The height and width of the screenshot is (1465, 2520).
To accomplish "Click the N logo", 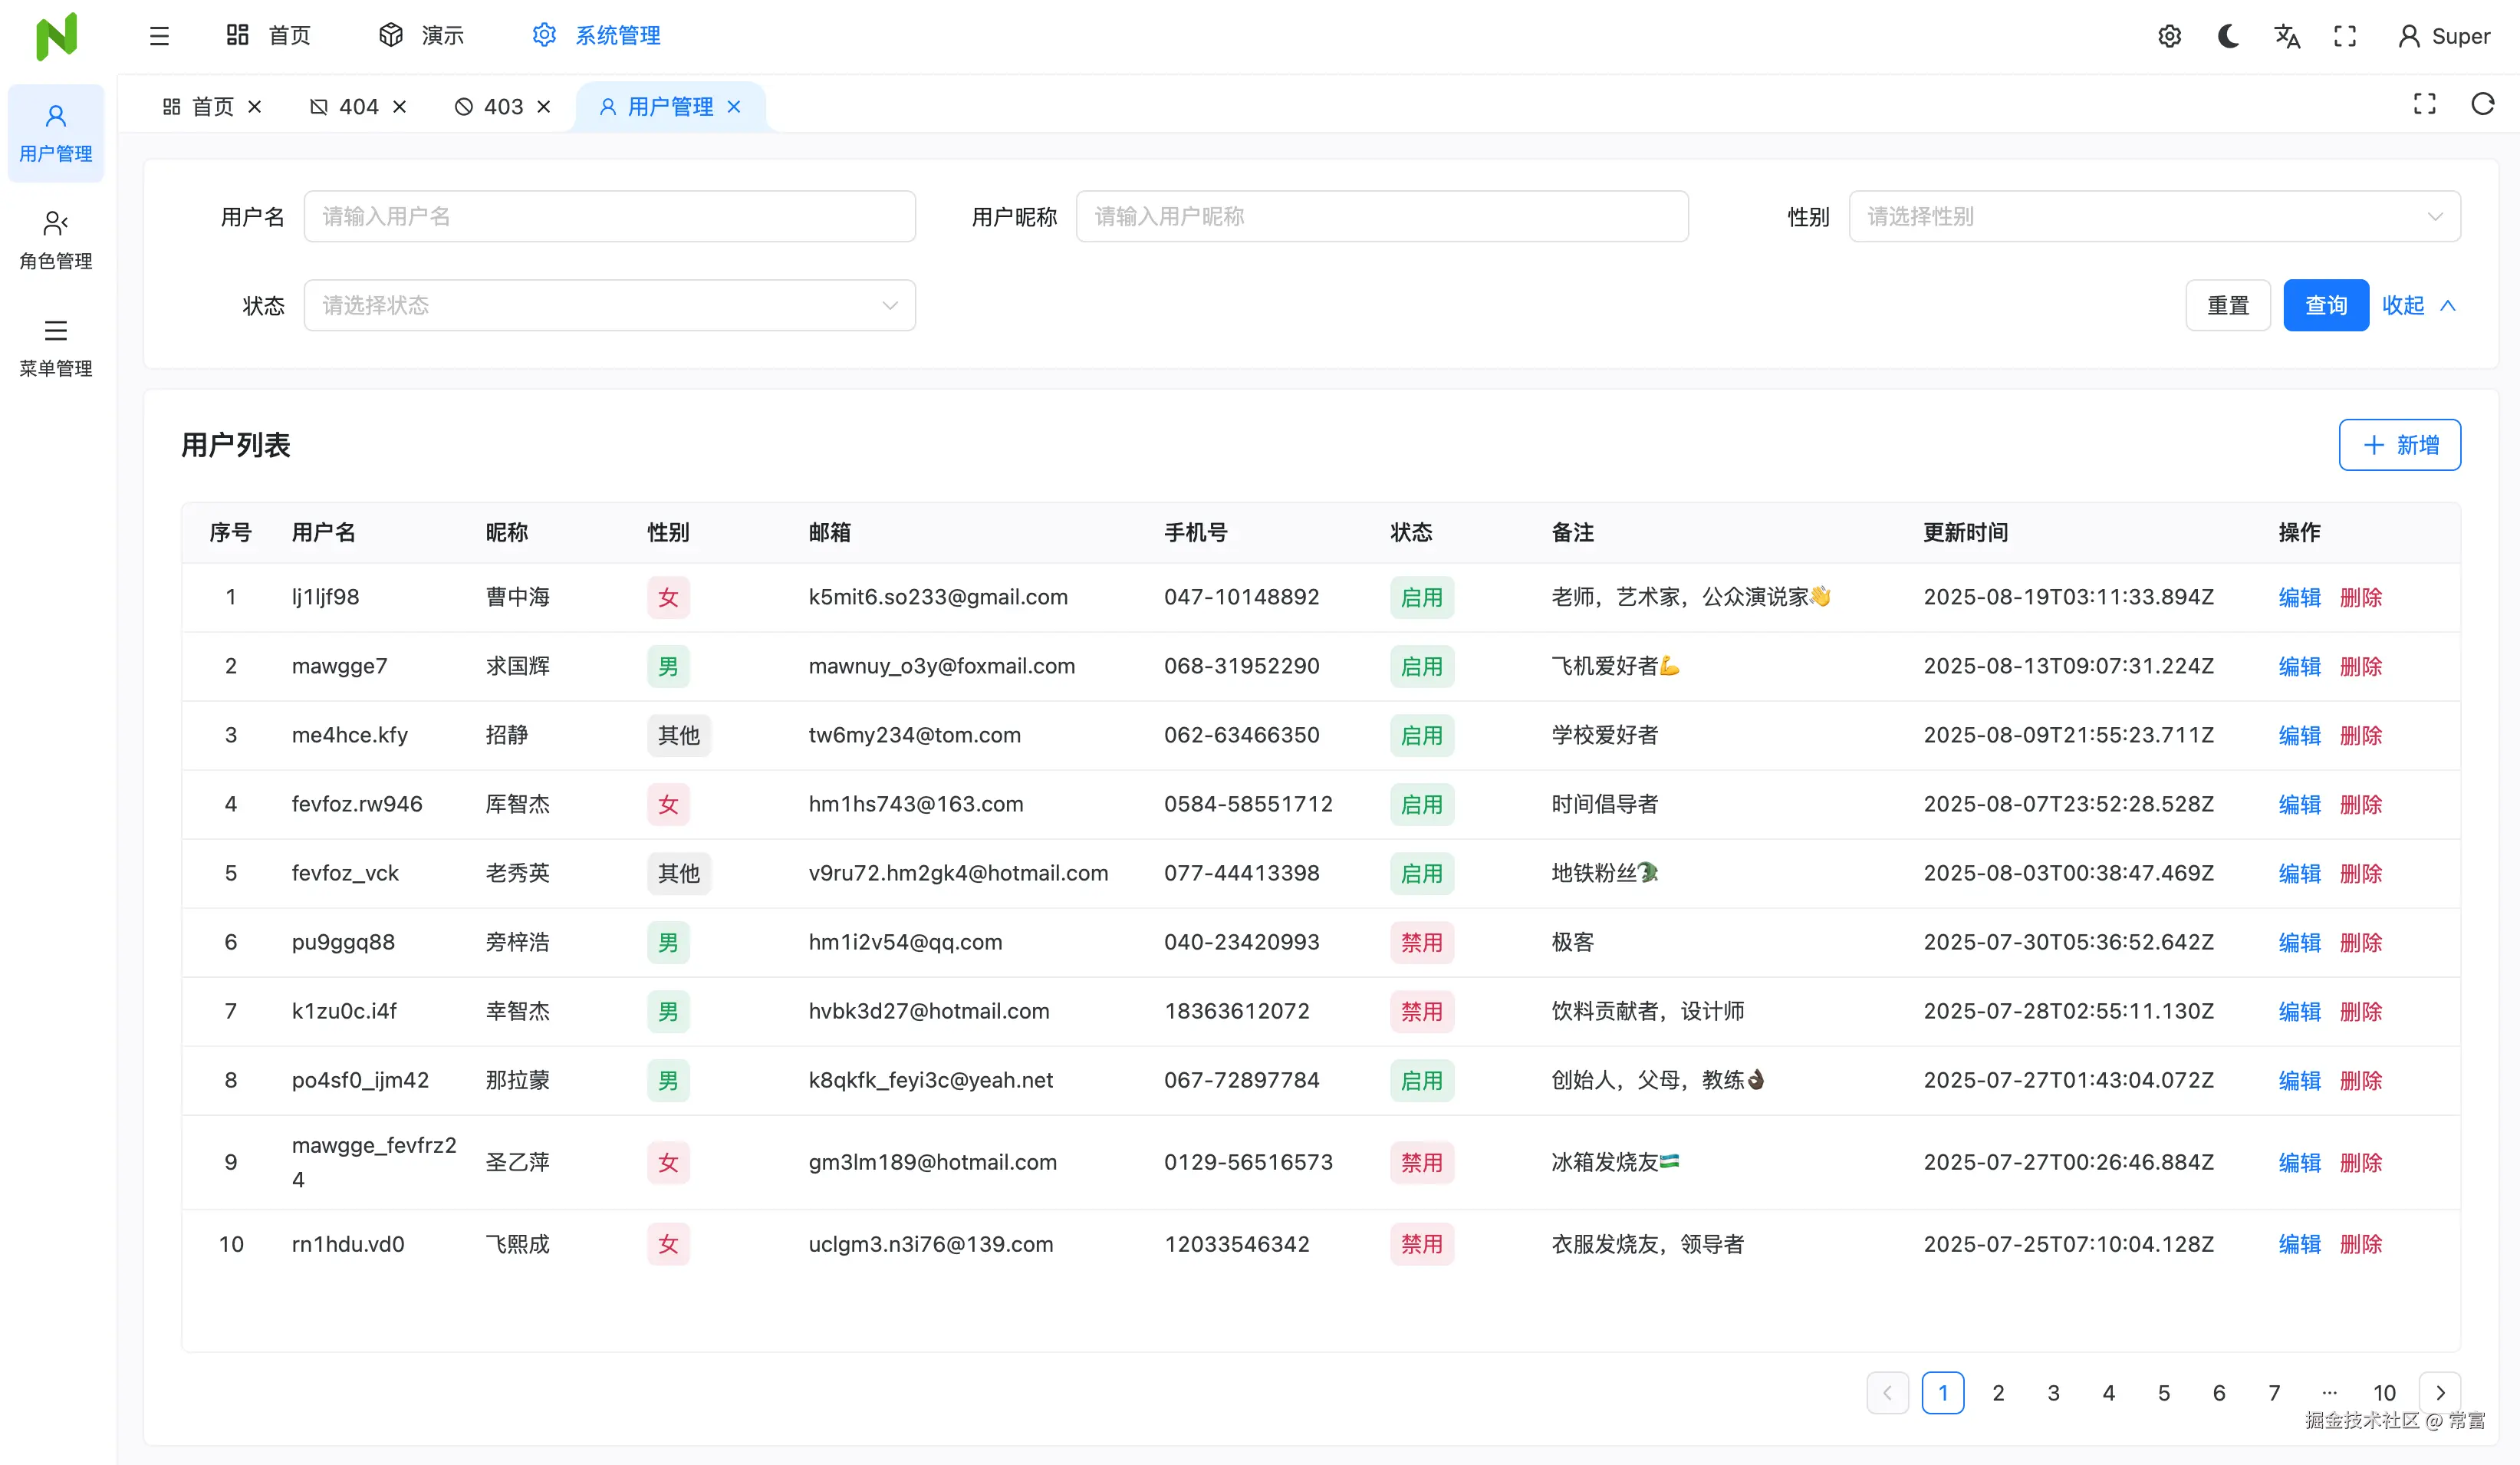I will coord(56,36).
